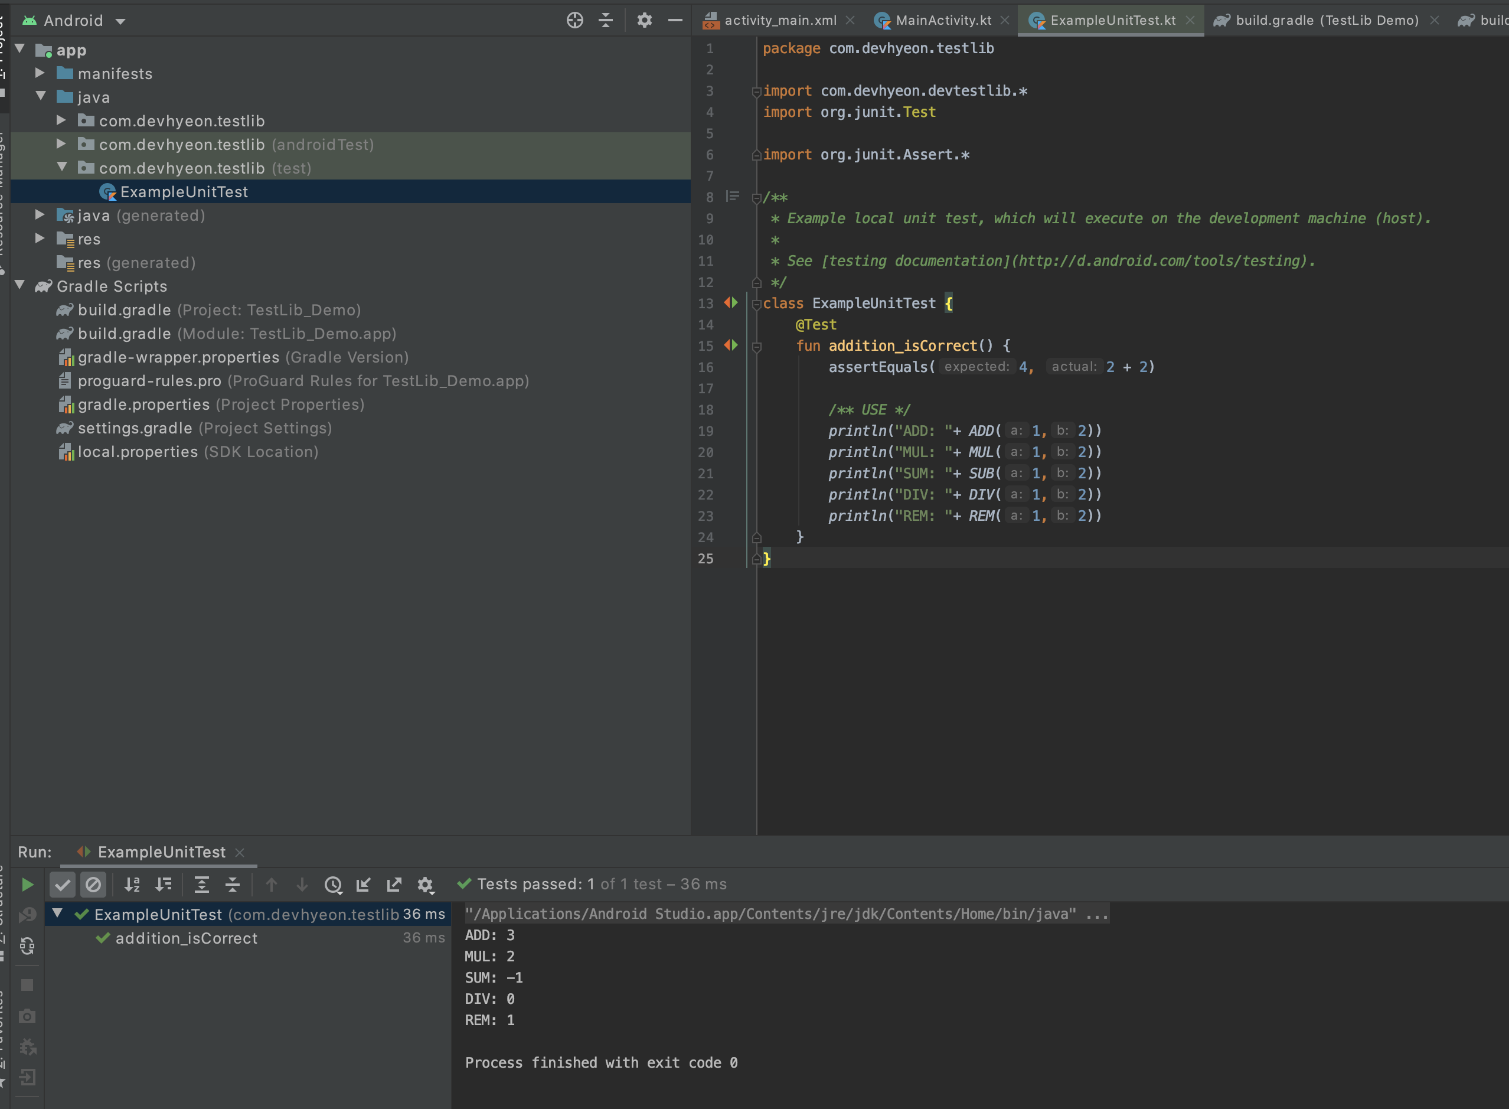Select addition_isCorrect test result
Image resolution: width=1509 pixels, height=1109 pixels.
(x=186, y=938)
